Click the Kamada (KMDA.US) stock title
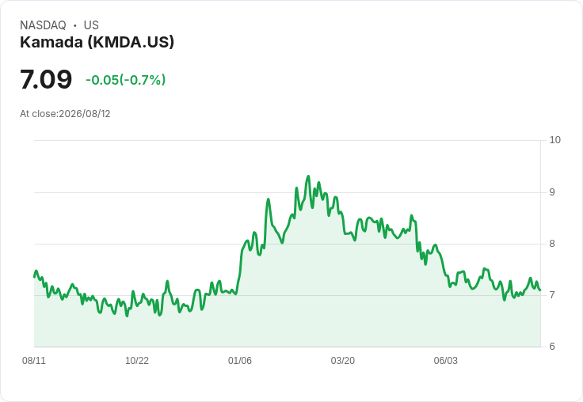This screenshot has height=402, width=583. (x=97, y=43)
